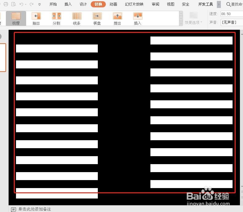Viewport: 243px width, 212px height.
Task: Expand the transition gallery list
Action: click(x=181, y=24)
